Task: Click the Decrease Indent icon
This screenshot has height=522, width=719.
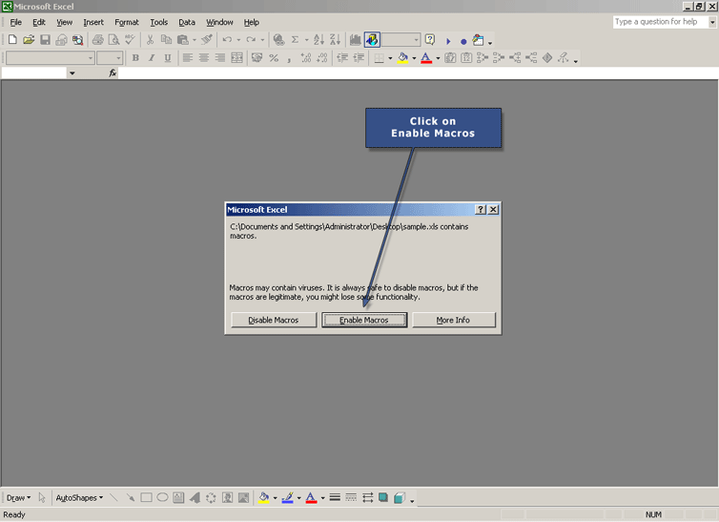Action: point(342,58)
